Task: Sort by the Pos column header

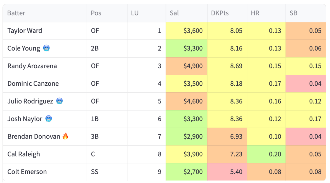Action: pos(96,13)
